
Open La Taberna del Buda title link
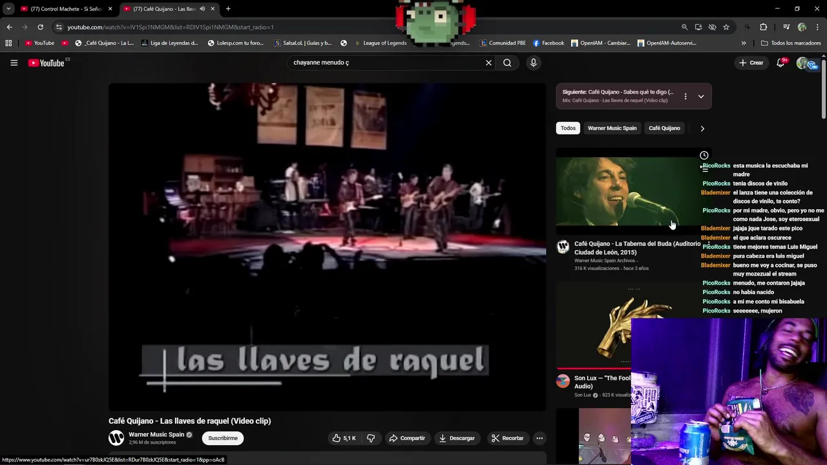pos(637,248)
